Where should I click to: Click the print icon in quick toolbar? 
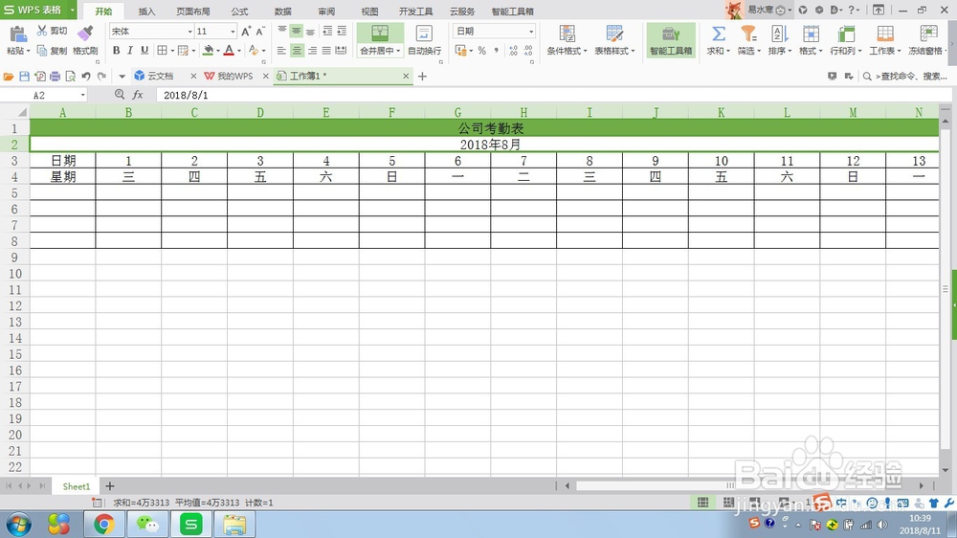55,77
